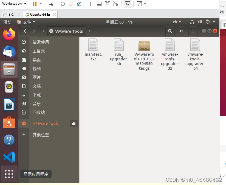Click the stretch guest display icon
The image size is (226, 185).
click(139, 4)
